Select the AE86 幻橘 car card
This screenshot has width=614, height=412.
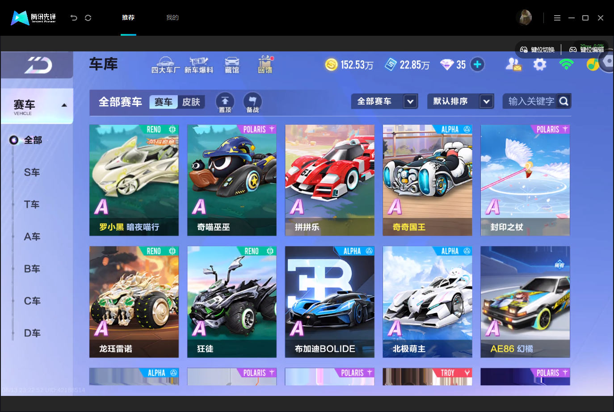526,302
